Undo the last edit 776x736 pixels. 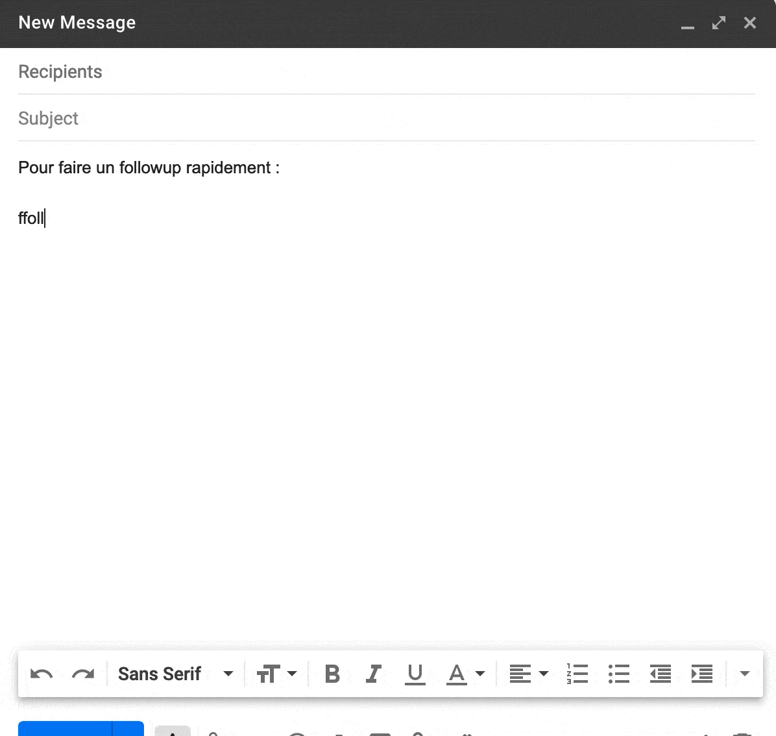[x=42, y=674]
